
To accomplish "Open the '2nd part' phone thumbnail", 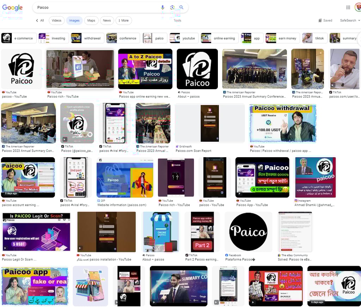I will (x=76, y=177).
